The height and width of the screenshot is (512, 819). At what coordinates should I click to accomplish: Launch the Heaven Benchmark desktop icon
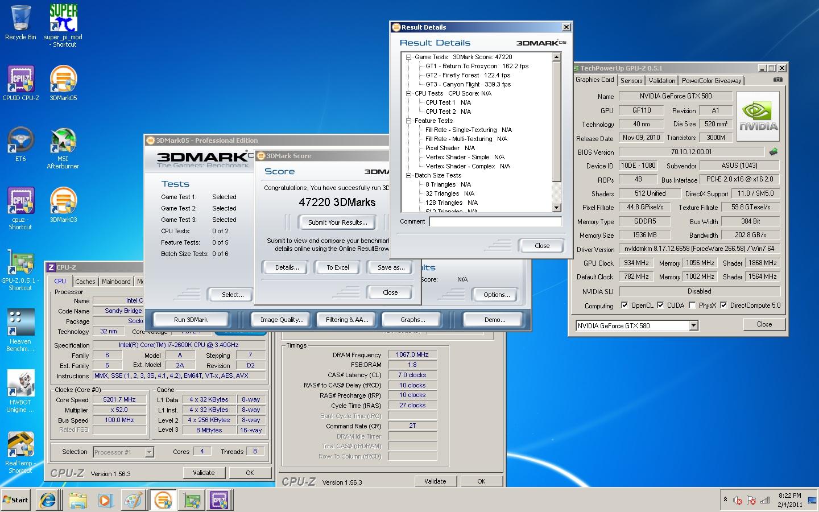coord(20,331)
